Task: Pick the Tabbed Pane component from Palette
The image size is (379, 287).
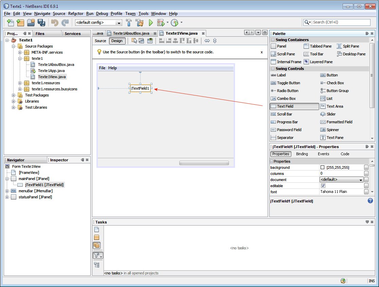Action: [x=318, y=46]
